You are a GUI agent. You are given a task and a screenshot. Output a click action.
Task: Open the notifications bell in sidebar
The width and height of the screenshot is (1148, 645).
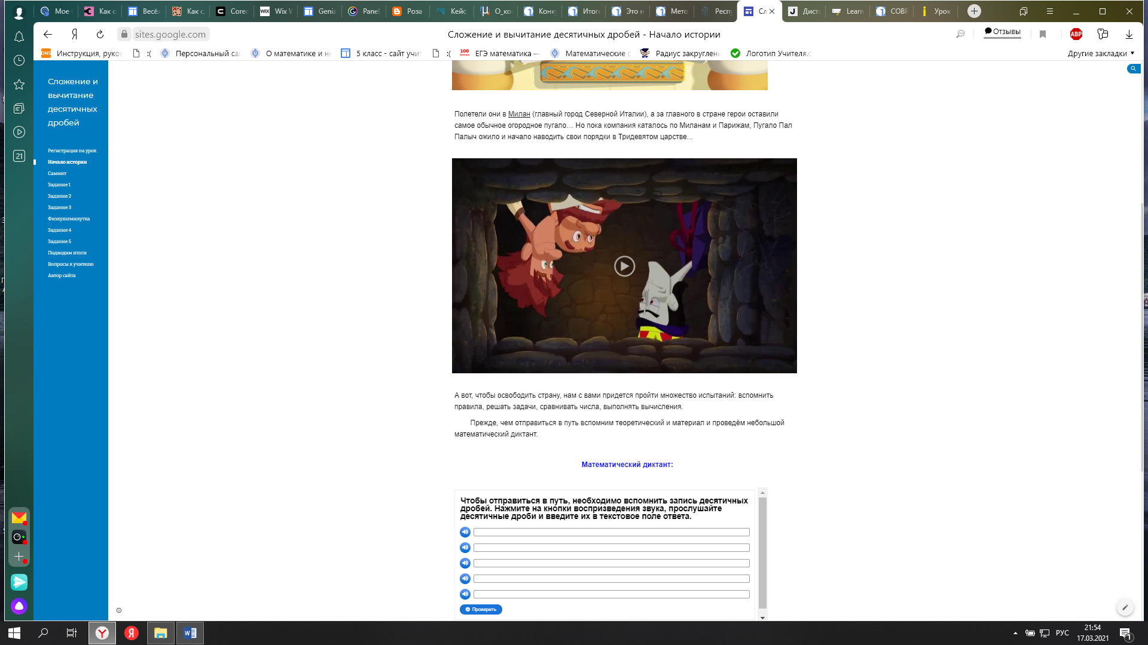coord(19,37)
